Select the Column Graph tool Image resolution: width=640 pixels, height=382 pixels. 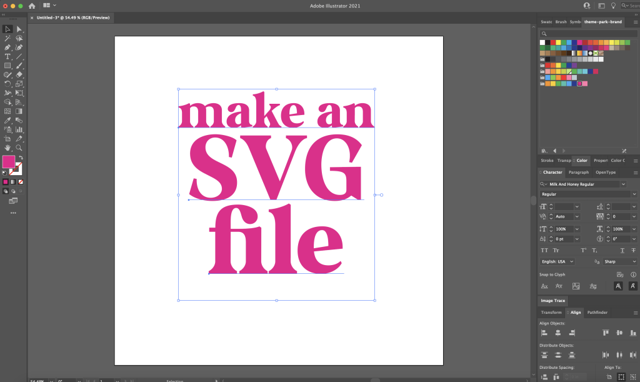tap(19, 130)
